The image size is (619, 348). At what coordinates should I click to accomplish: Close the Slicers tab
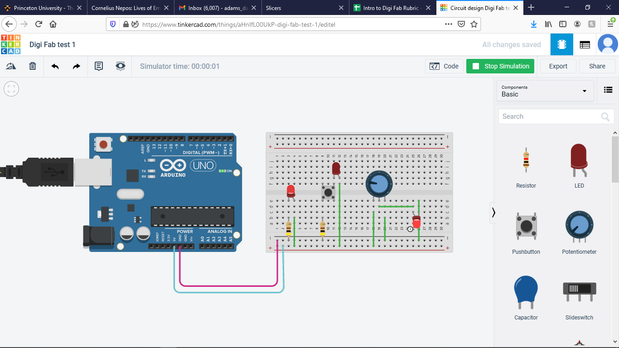[x=341, y=8]
